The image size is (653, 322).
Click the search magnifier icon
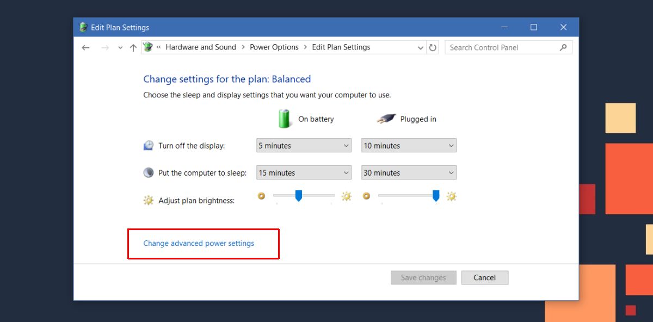click(563, 47)
